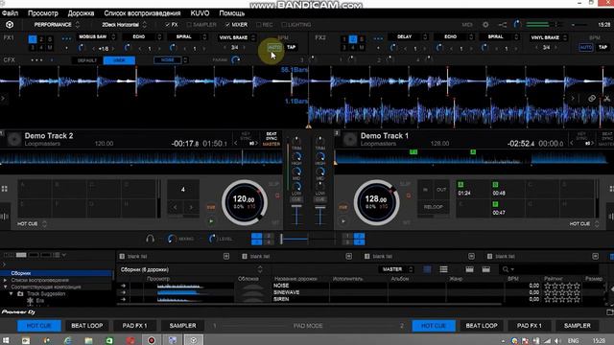
Task: Assign FX1 to deck 2
Action: (41, 39)
